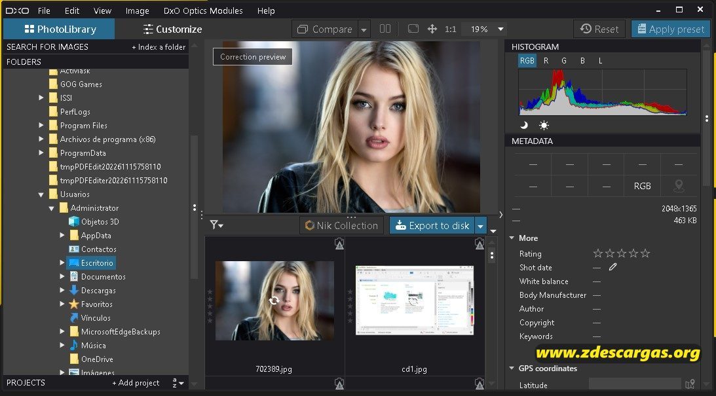Click the Latitude input field
Image resolution: width=716 pixels, height=396 pixels.
pyautogui.click(x=635, y=384)
